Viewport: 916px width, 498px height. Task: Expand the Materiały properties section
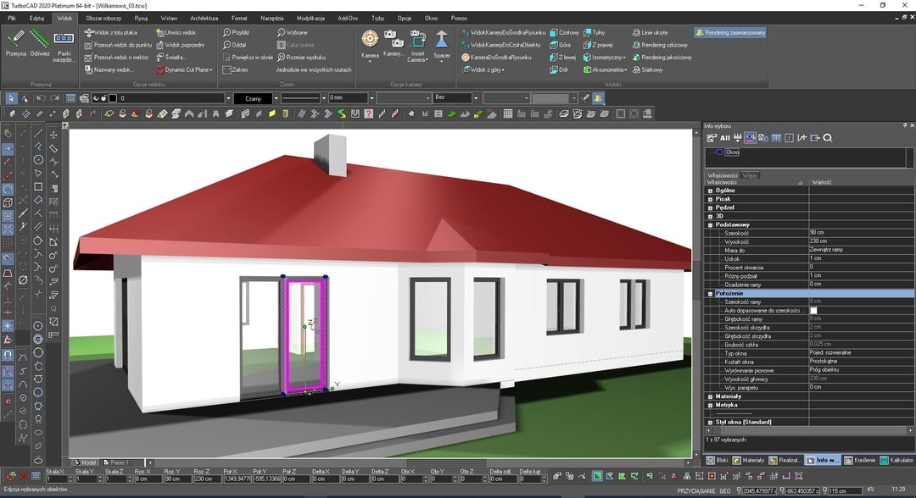coord(710,395)
